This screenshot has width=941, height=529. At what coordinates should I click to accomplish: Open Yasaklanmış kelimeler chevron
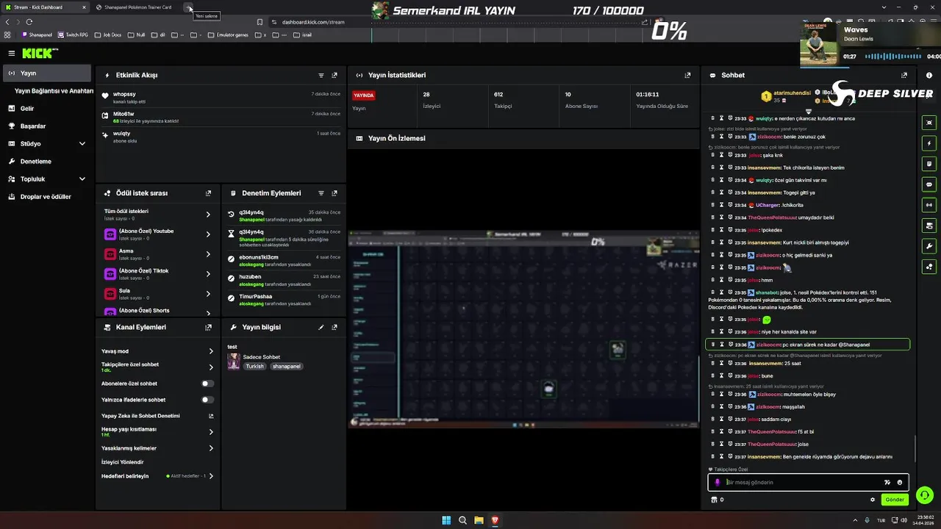tap(211, 448)
